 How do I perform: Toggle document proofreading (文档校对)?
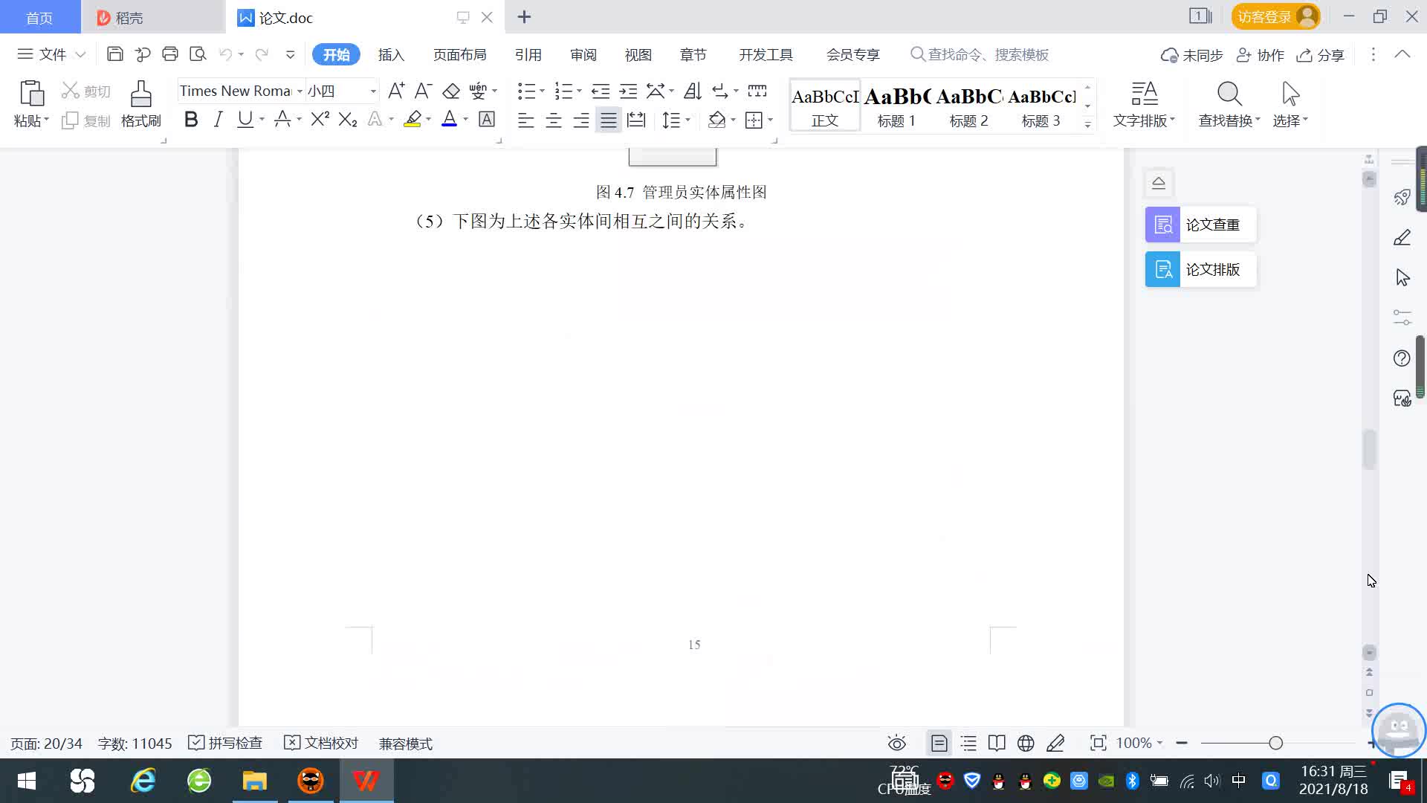(321, 744)
